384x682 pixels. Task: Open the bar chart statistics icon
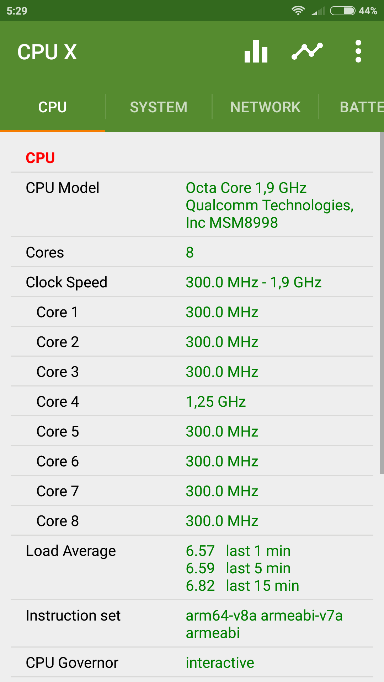[256, 52]
